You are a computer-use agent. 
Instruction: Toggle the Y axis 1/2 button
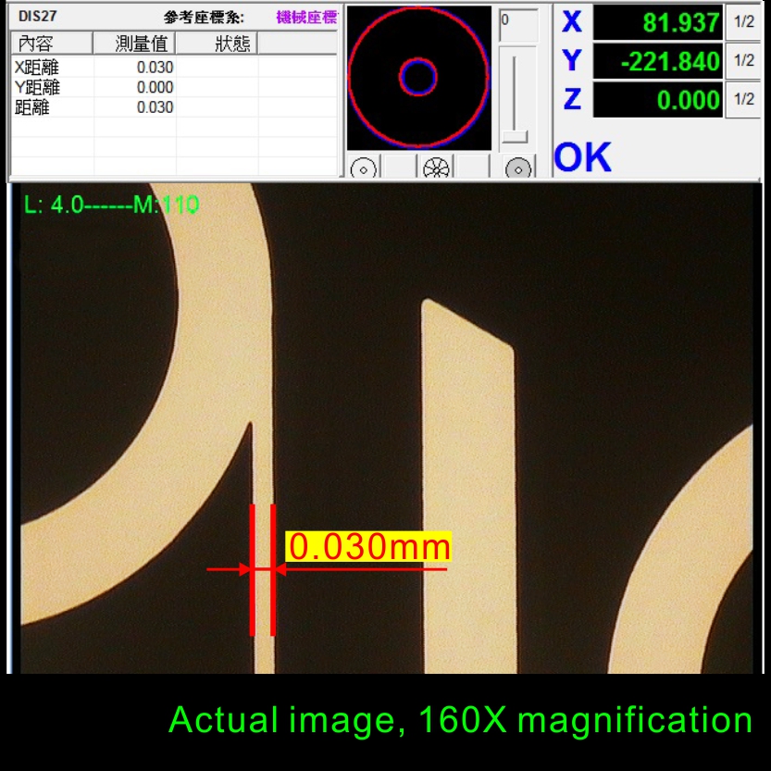743,61
